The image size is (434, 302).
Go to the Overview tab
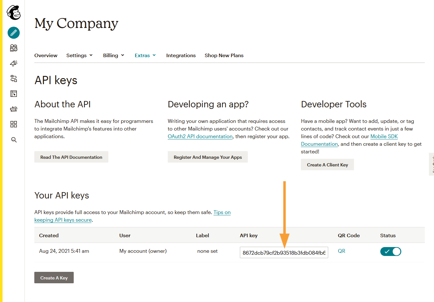coord(46,55)
